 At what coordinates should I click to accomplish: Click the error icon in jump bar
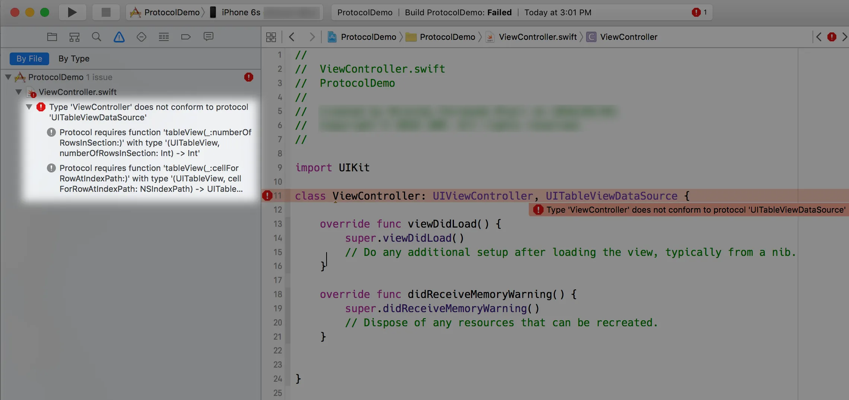coord(832,37)
